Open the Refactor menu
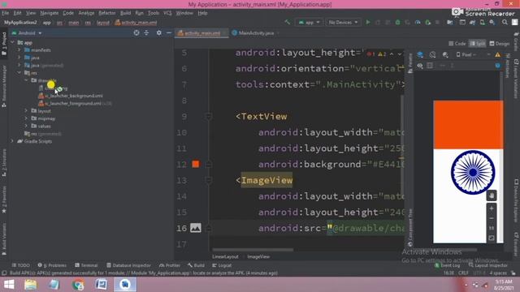 pos(106,13)
